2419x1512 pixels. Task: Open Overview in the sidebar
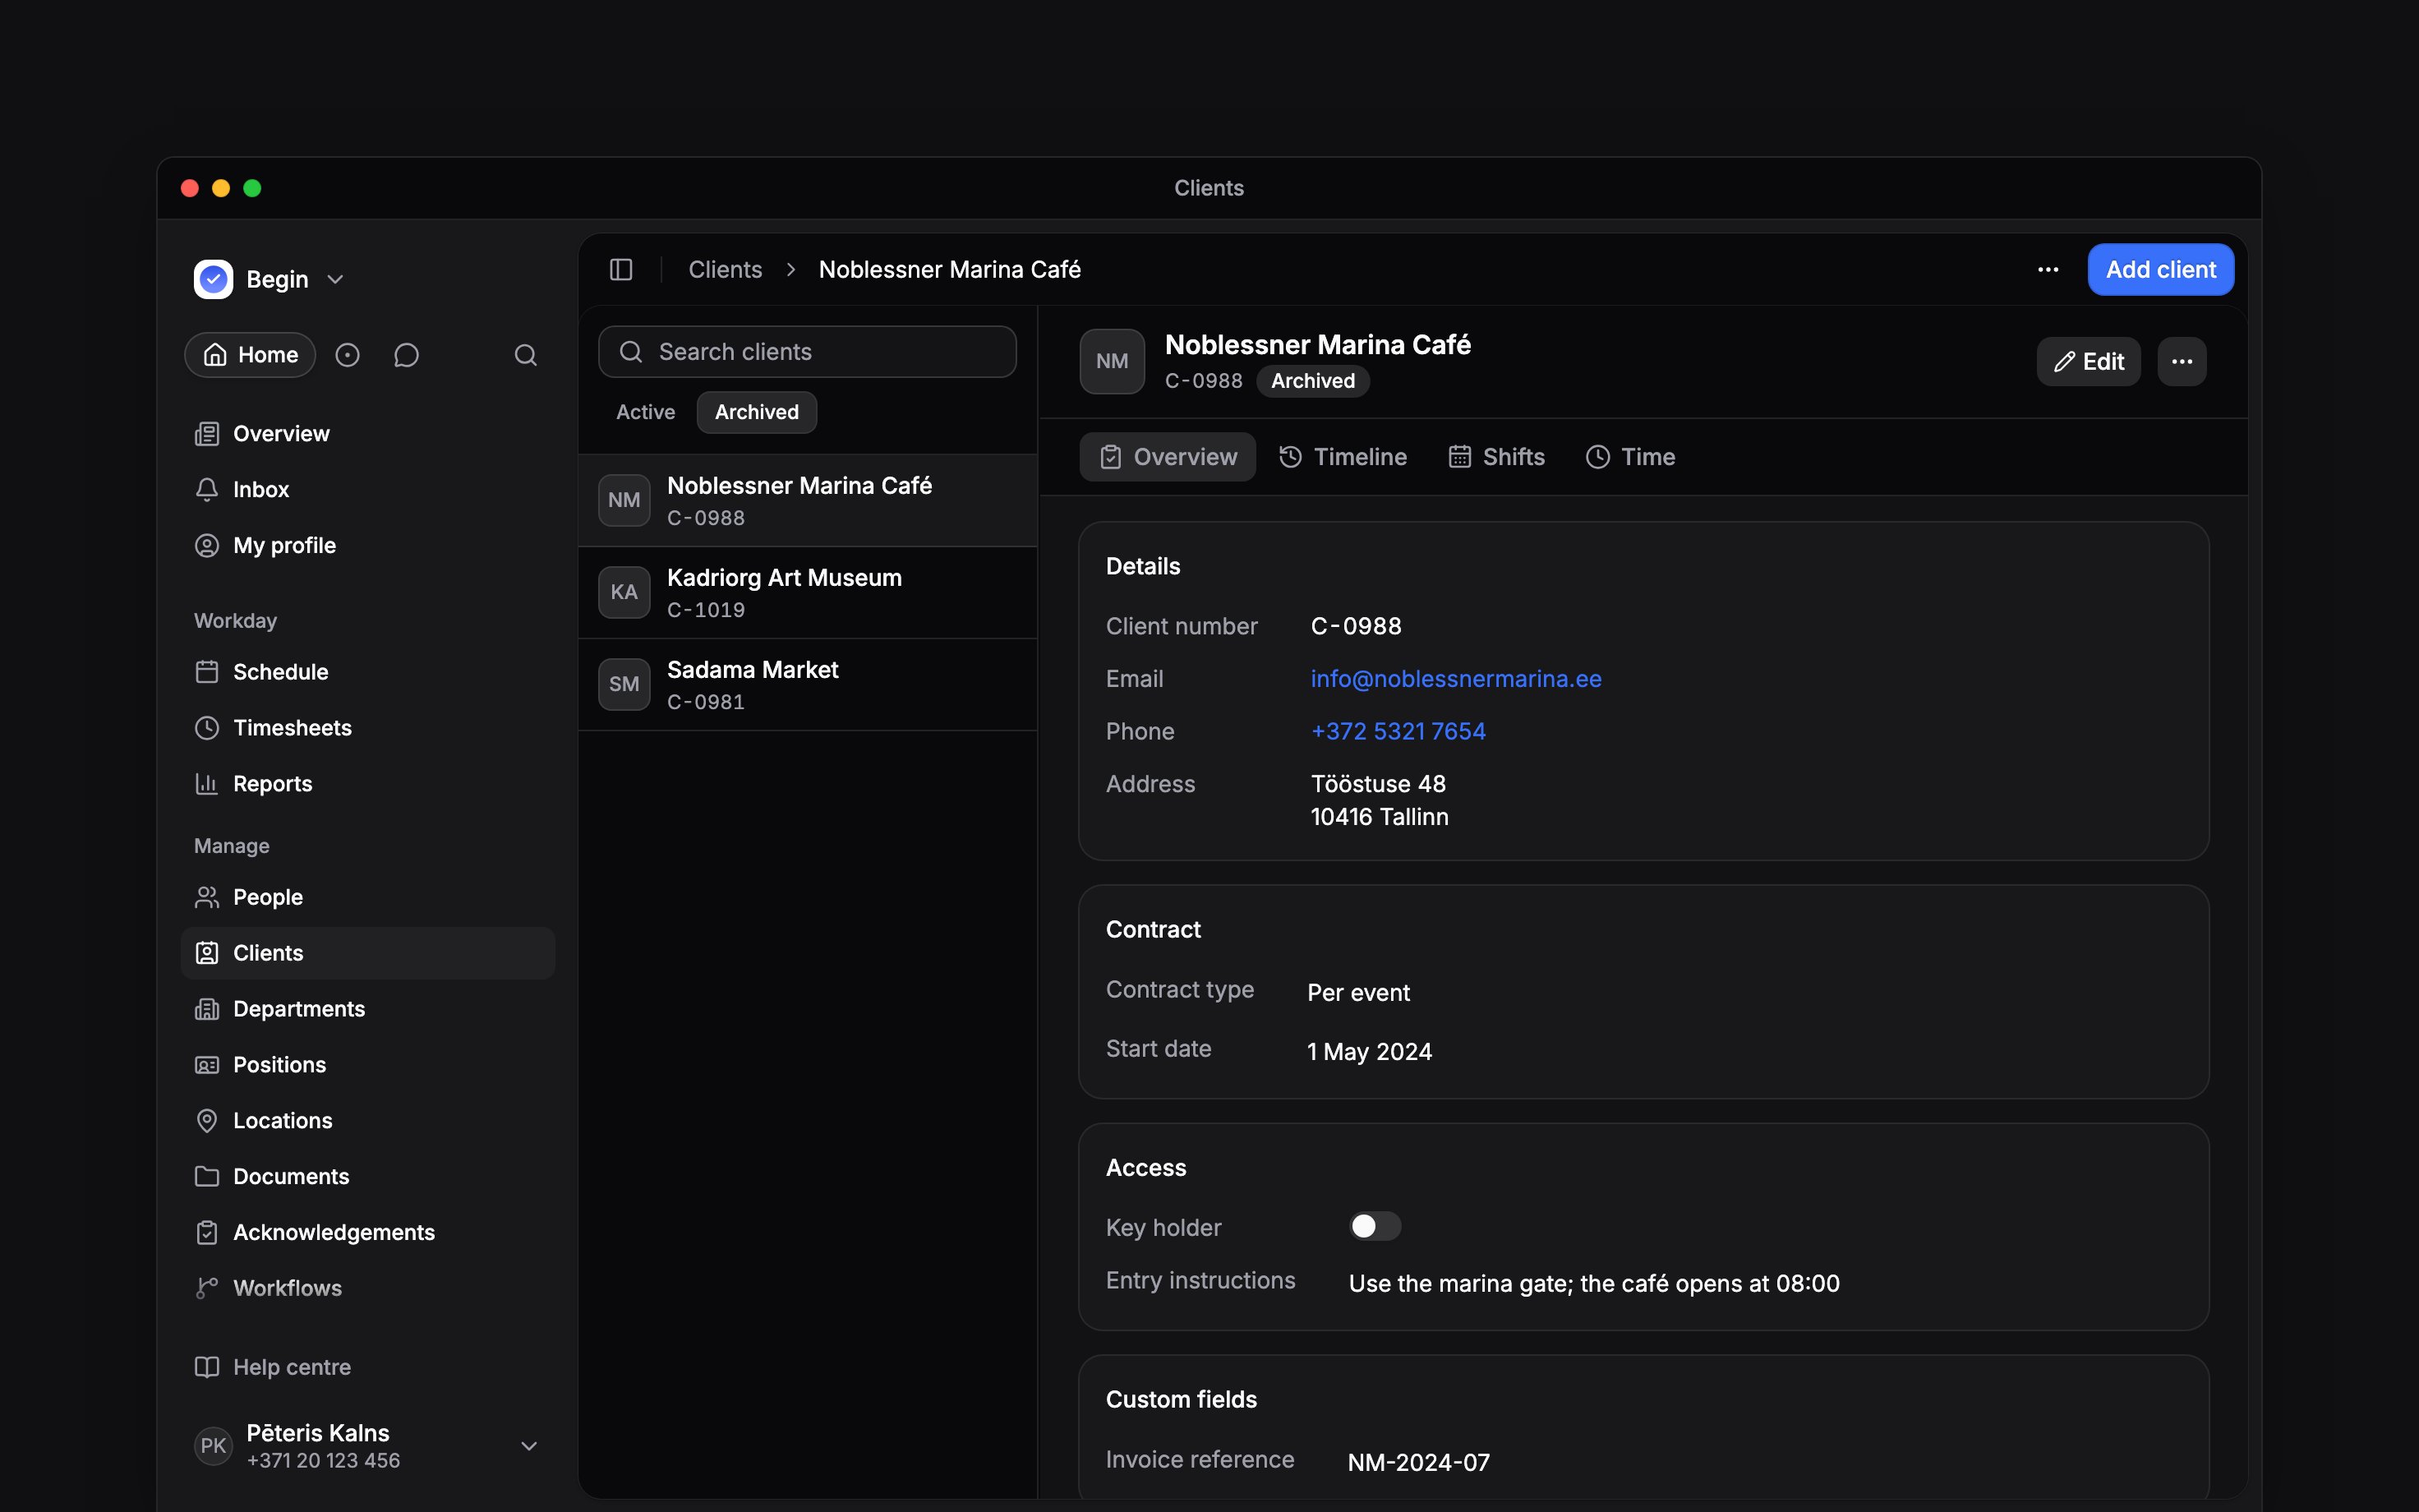368,434
